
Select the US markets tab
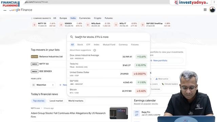[55, 18]
